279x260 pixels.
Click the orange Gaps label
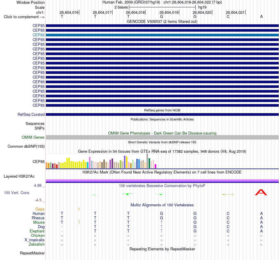pos(40,209)
